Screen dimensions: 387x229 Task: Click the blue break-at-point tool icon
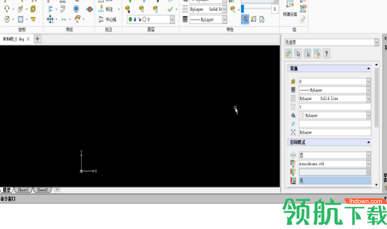tap(63, 19)
